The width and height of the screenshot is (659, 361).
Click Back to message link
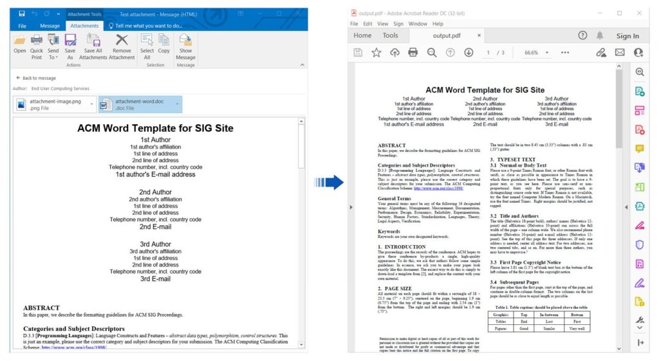click(37, 78)
